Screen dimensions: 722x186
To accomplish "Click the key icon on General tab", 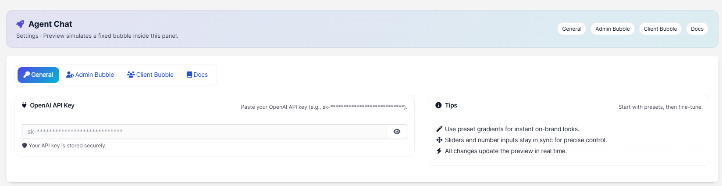I will (27, 75).
